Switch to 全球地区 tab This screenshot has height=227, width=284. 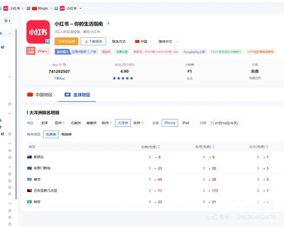(77, 95)
